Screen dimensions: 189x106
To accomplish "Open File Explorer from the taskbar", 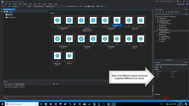I will [46, 104].
